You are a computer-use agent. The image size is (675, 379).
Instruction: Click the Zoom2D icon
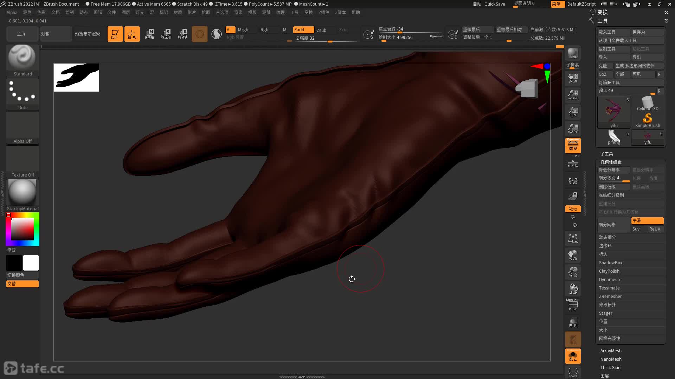tap(573, 95)
